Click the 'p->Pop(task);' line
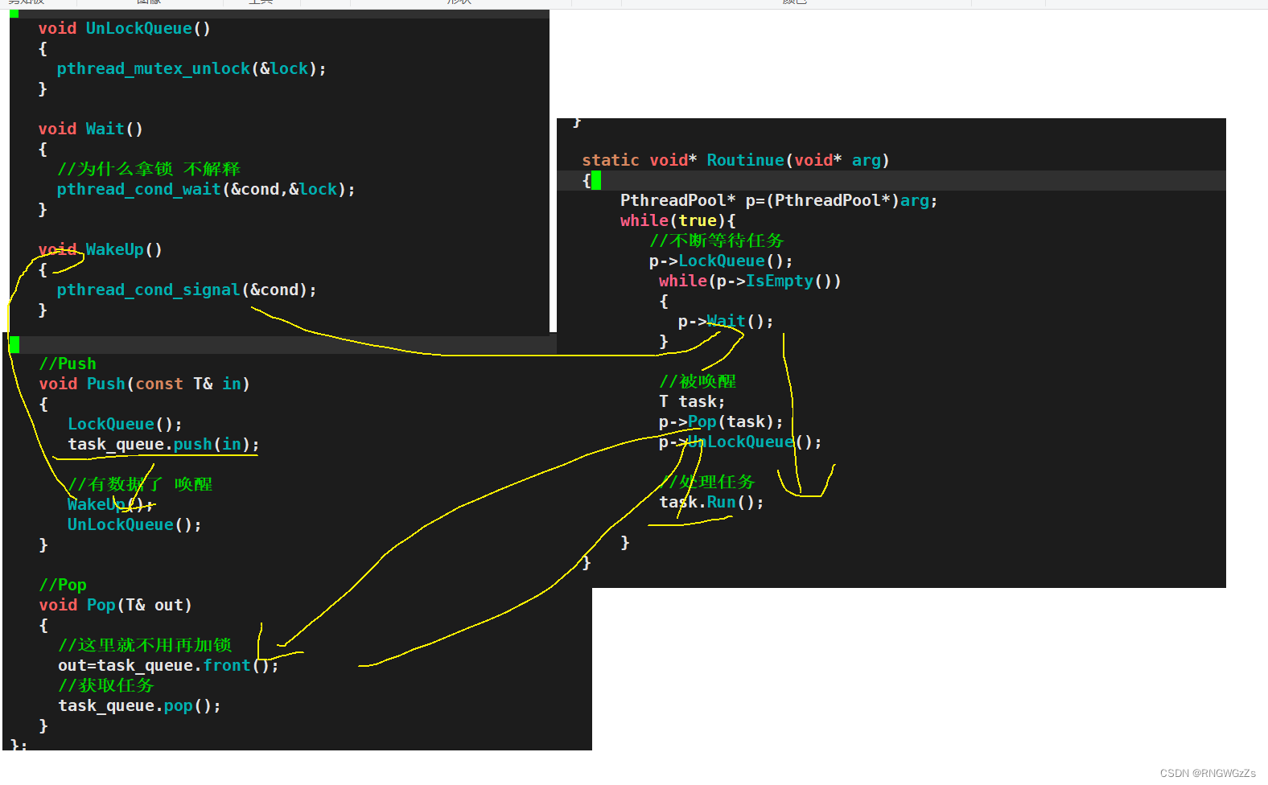This screenshot has width=1268, height=785. pos(721,421)
